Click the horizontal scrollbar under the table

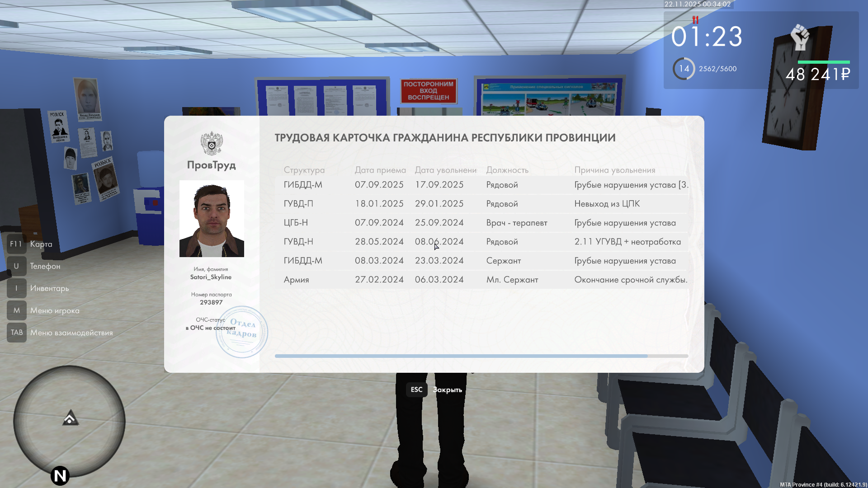click(461, 356)
